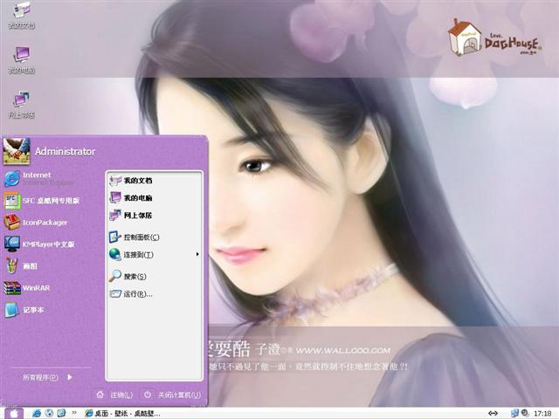Open SFC 桌酷网专用版 program
Image resolution: width=559 pixels, height=419 pixels.
point(42,201)
